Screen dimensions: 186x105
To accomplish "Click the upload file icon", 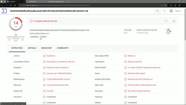I will click(164, 11).
